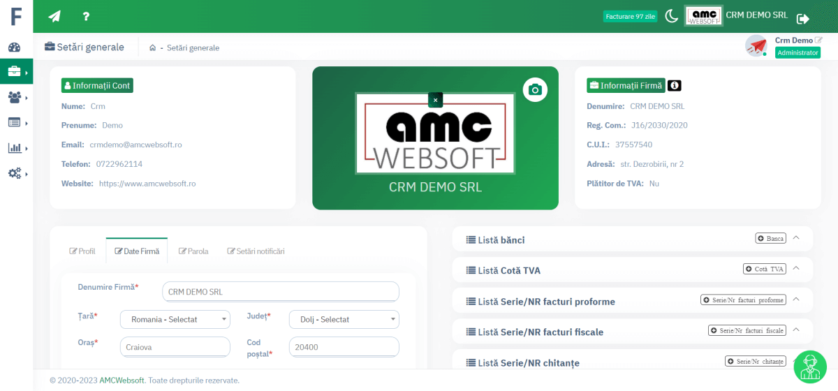Open the help question mark icon
The width and height of the screenshot is (838, 391).
coord(86,16)
